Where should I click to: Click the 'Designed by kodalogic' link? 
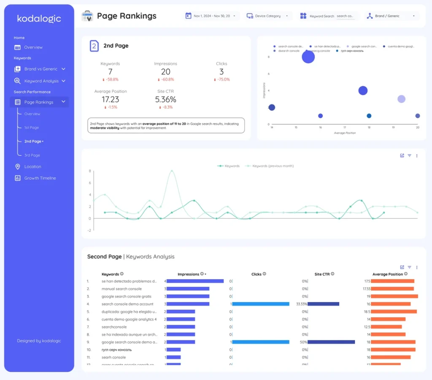pos(39,341)
